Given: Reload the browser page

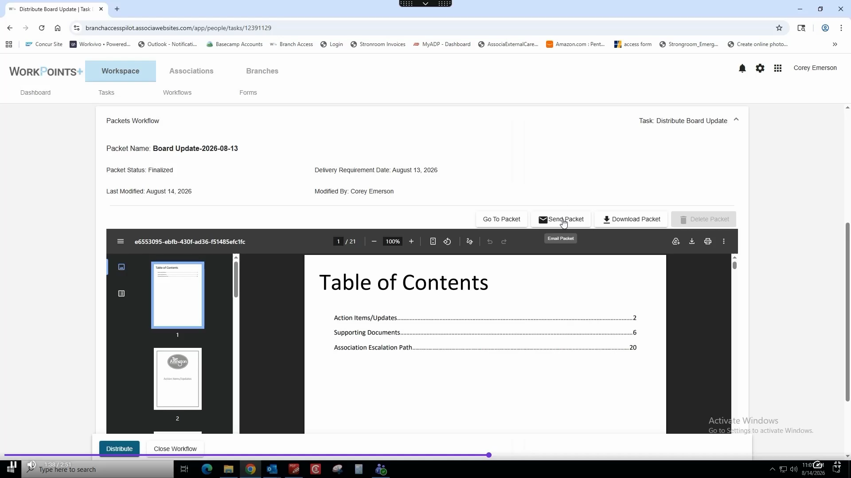Looking at the screenshot, I should (42, 28).
